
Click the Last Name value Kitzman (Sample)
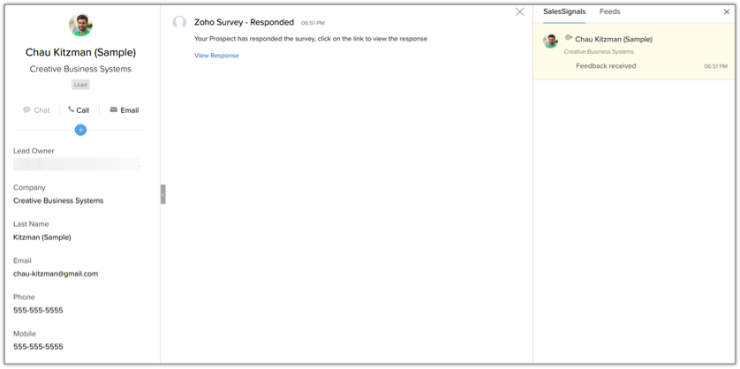[x=42, y=237]
